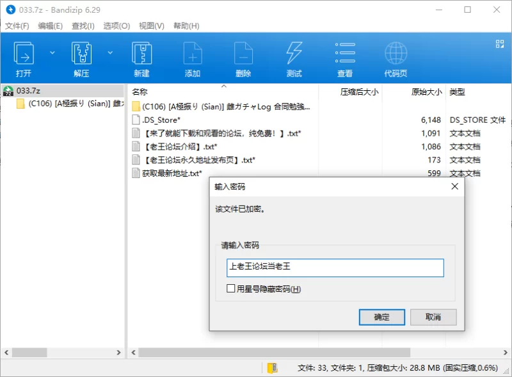Click the 代码页 (Code page) globe icon
Image resolution: width=512 pixels, height=377 pixels.
[396, 53]
